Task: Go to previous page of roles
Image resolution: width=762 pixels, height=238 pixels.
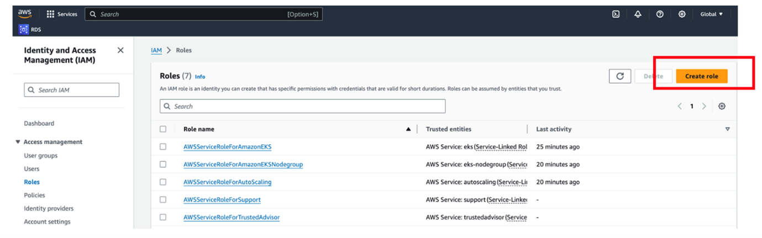Action: tap(680, 106)
